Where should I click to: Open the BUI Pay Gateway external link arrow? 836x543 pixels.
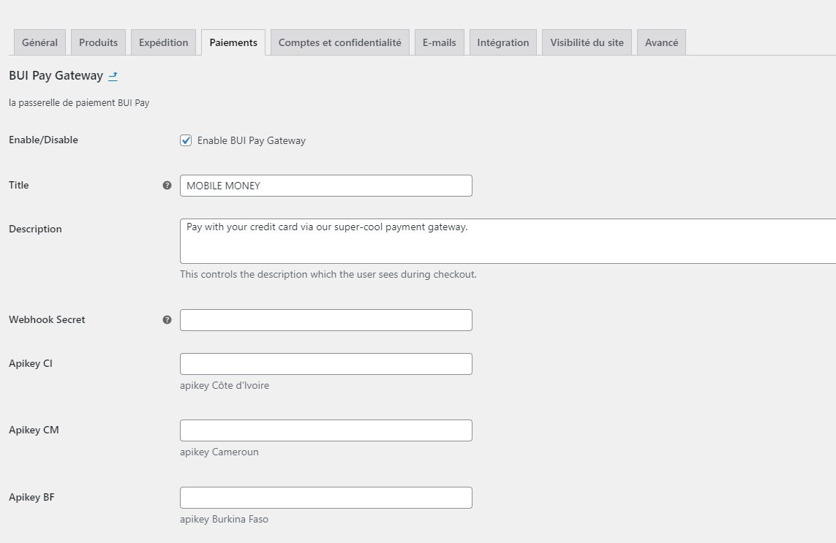coord(113,75)
